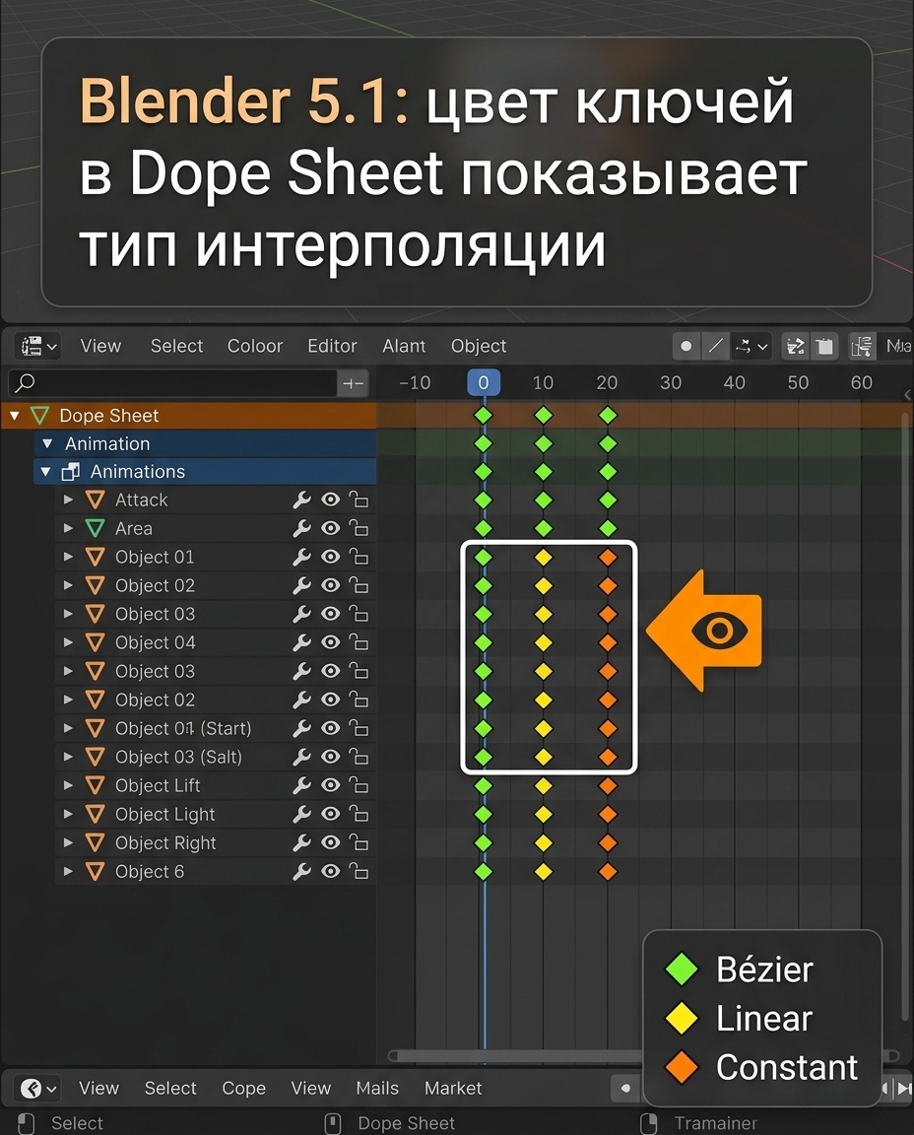
Task: Toggle visibility of Object 01 with its eye icon
Action: coord(330,557)
